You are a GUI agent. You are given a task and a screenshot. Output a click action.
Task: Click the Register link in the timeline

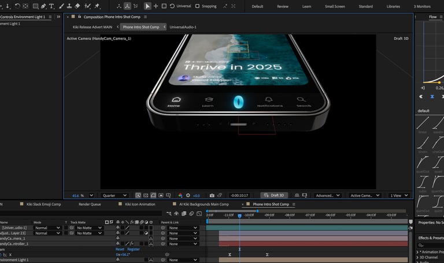[134, 249]
